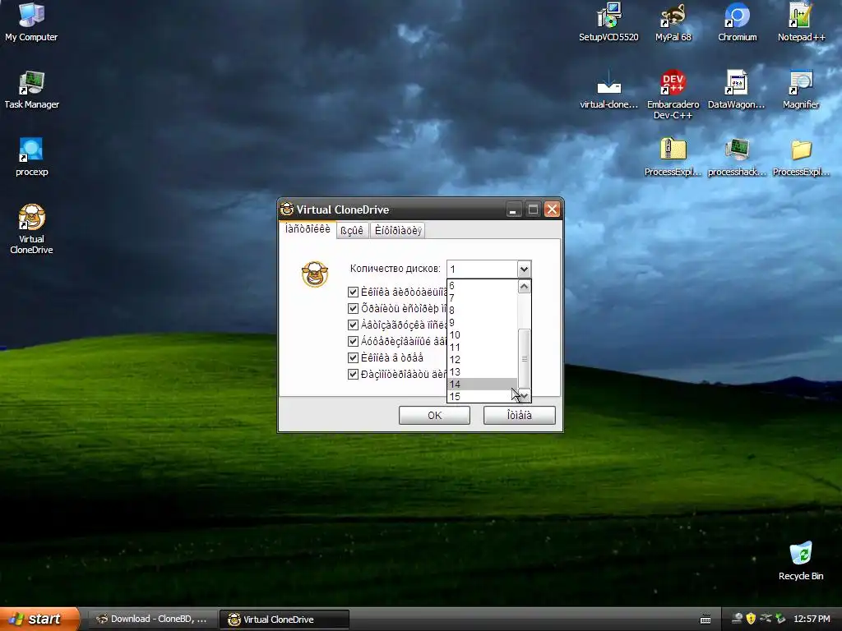Choose 12 in the disc count list
842x631 pixels.
(x=483, y=360)
